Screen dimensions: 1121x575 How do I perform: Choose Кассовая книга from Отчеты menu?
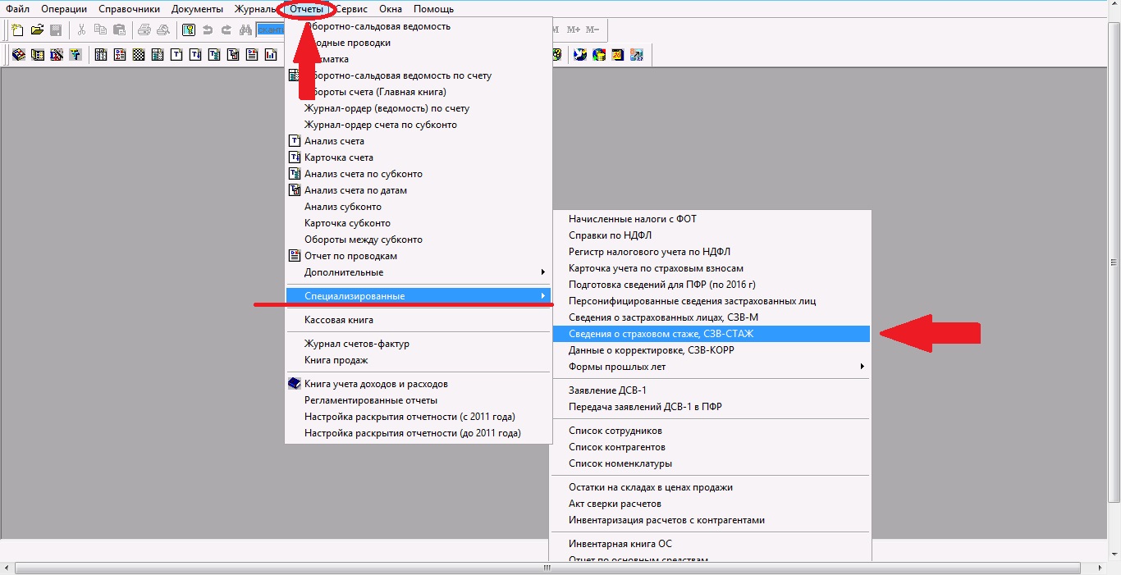pyautogui.click(x=338, y=320)
